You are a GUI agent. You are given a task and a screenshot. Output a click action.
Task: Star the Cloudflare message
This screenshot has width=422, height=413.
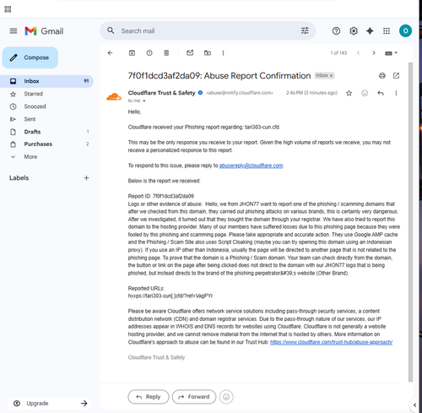coord(349,93)
